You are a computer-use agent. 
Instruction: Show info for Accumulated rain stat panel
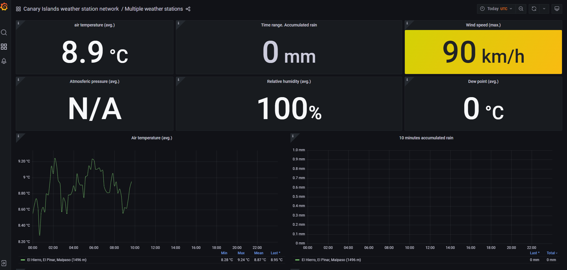coord(179,23)
